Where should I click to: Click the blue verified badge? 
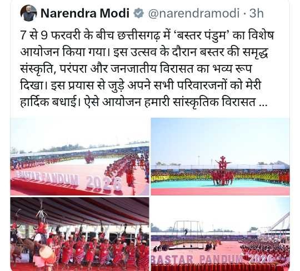pyautogui.click(x=138, y=13)
